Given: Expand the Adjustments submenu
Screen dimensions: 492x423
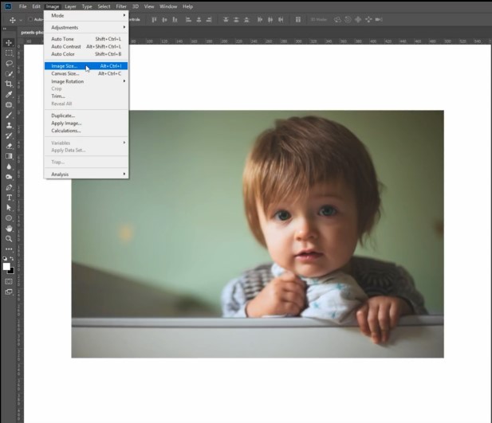Looking at the screenshot, I should [86, 27].
